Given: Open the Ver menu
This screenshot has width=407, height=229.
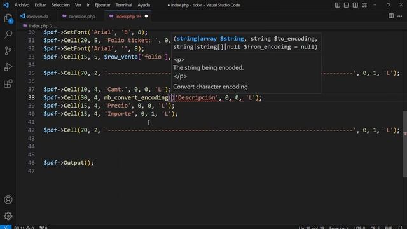Looking at the screenshot, I should [78, 5].
